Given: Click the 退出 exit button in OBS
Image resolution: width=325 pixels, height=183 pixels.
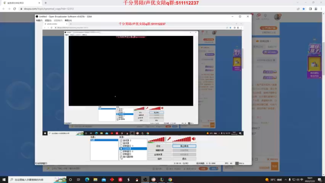Looking at the screenshot, I should [x=184, y=159].
